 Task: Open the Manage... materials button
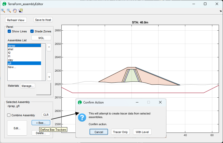(28, 86)
